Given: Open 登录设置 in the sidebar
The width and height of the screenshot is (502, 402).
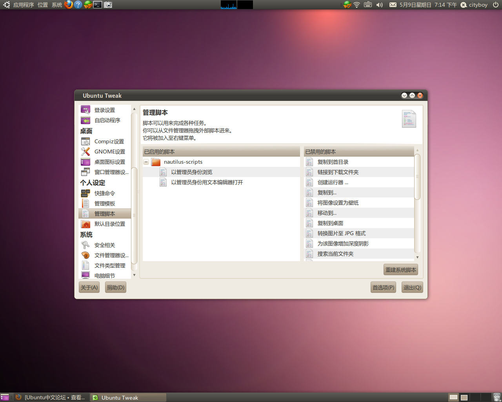Looking at the screenshot, I should click(105, 110).
